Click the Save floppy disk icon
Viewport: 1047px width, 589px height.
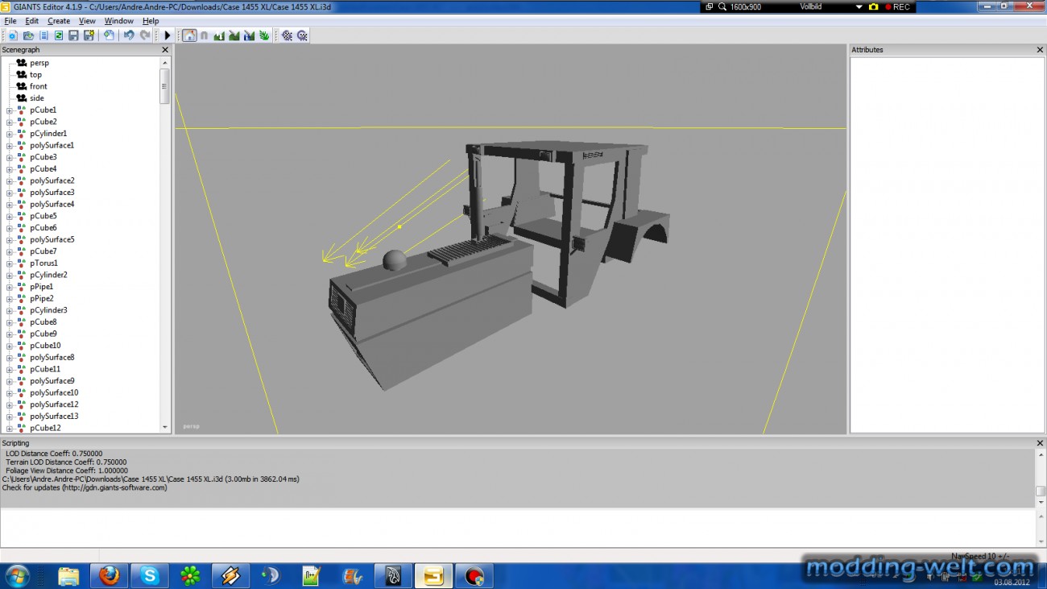coord(73,35)
